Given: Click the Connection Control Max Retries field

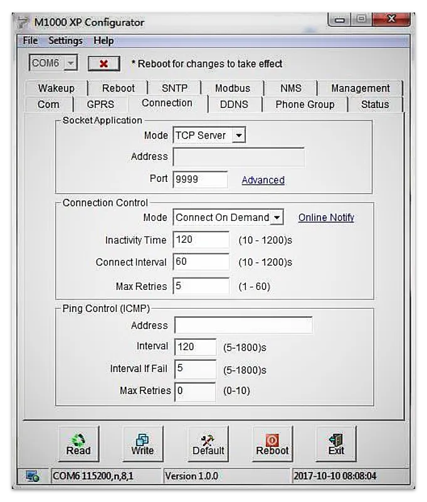Looking at the screenshot, I should pos(201,286).
